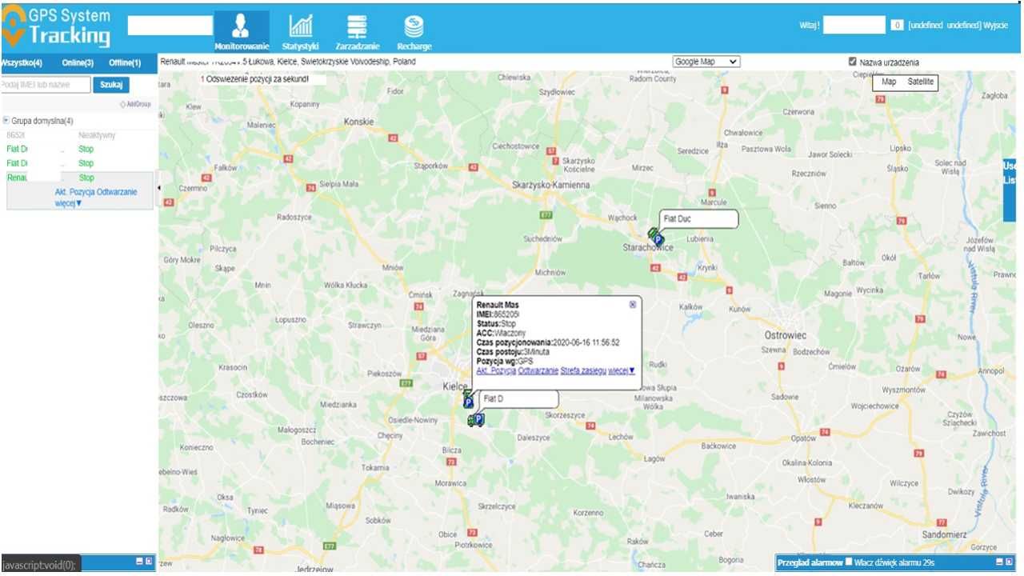Screen dimensions: 1024x576
Task: Open the Monitorowanie section
Action: (242, 31)
